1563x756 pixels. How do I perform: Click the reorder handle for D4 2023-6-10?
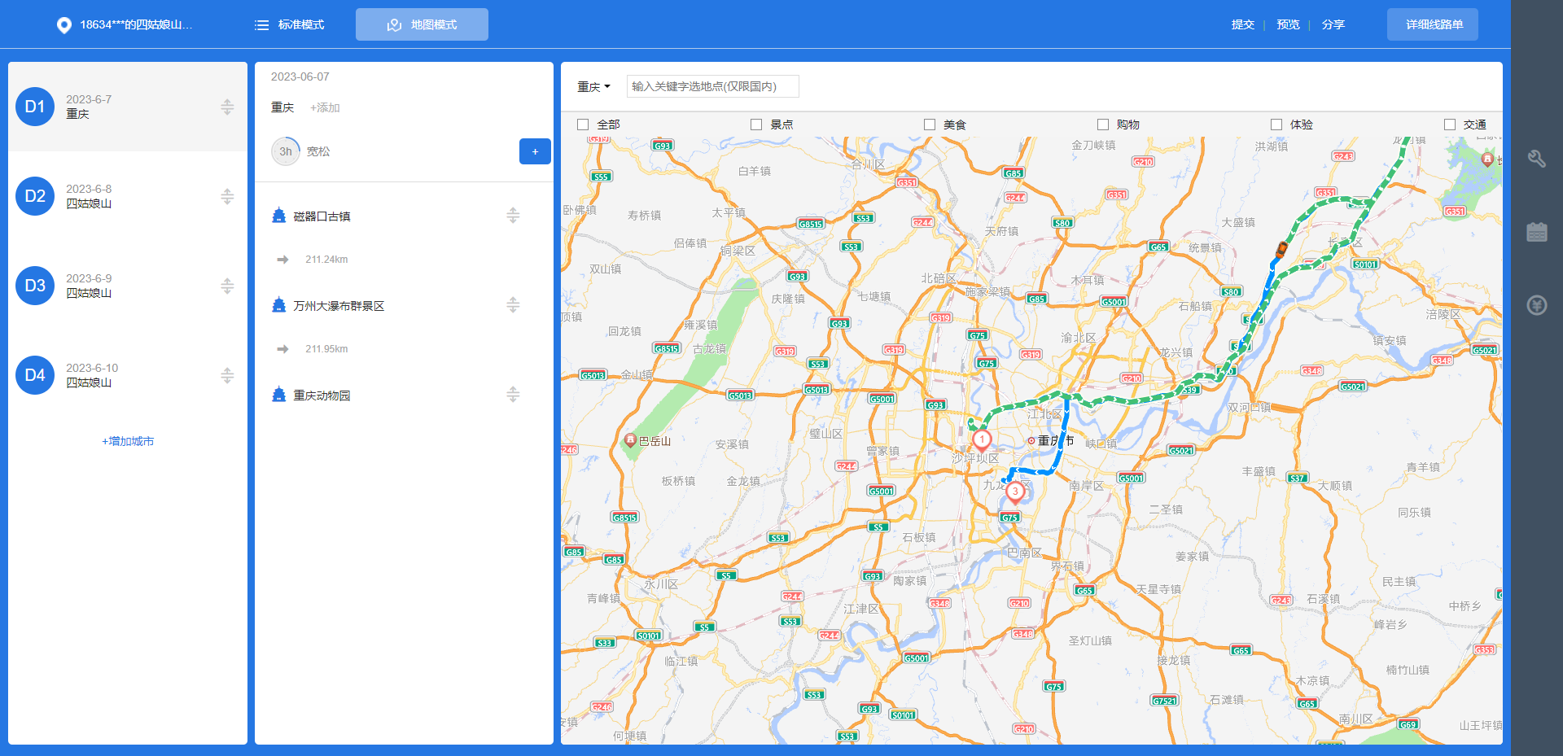[227, 375]
